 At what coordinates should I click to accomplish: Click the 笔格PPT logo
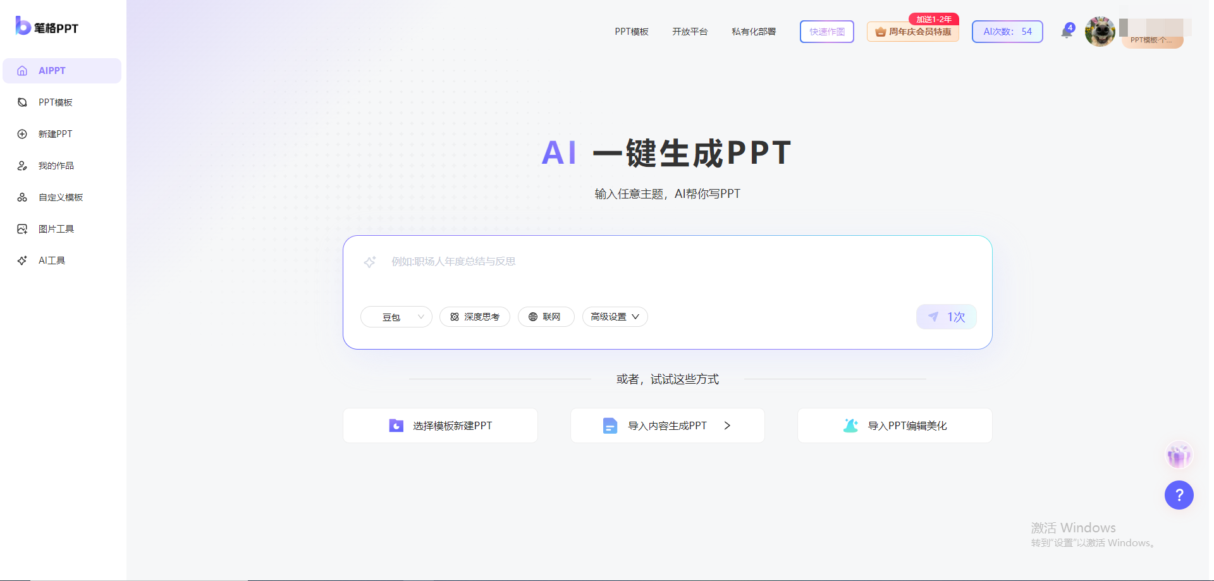(x=47, y=27)
